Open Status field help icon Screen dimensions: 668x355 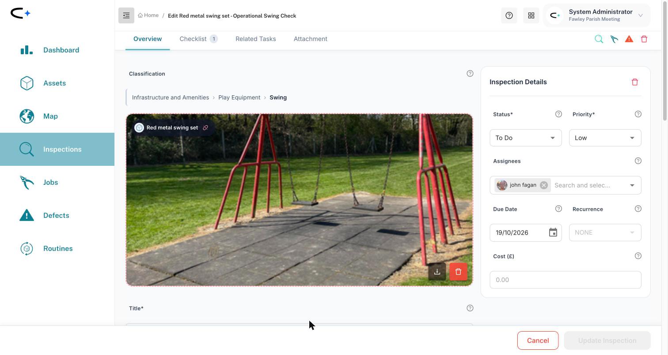tap(558, 114)
